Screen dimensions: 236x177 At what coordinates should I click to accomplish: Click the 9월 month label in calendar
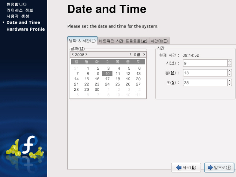point(137,55)
